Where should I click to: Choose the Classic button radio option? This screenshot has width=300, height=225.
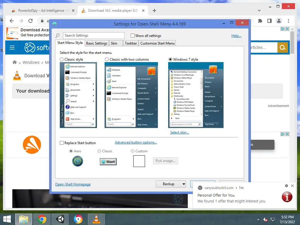click(99, 151)
